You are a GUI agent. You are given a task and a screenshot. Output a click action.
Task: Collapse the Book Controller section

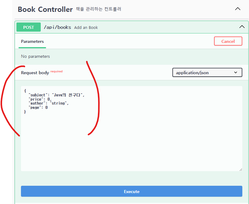pos(237,9)
